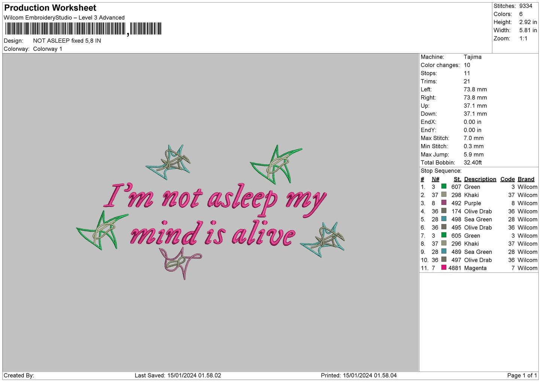Click the long barcode under the title
This screenshot has height=382, width=541.
[65, 28]
